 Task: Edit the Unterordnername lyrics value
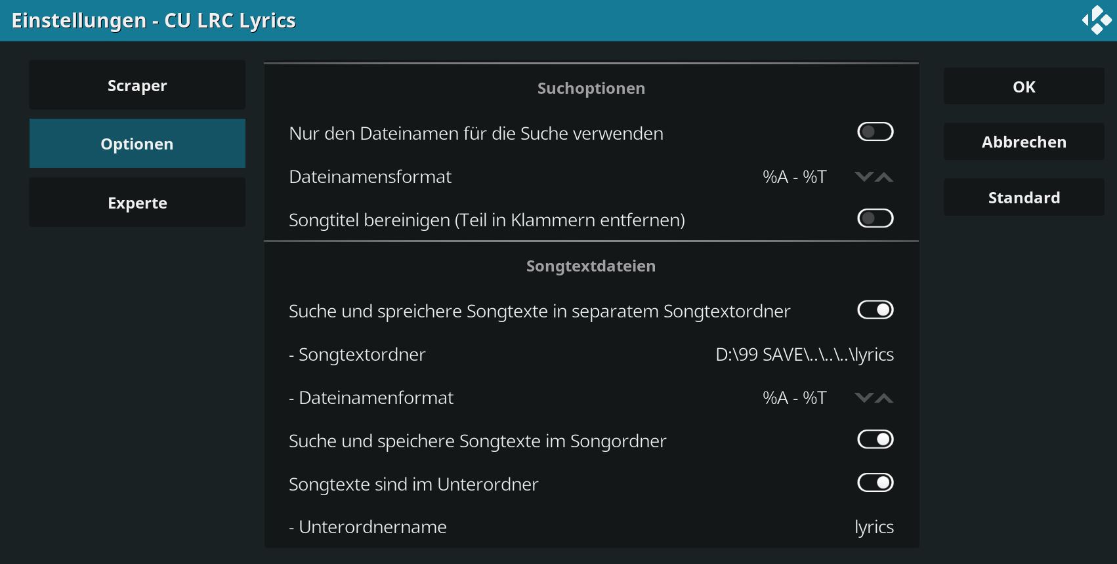874,527
